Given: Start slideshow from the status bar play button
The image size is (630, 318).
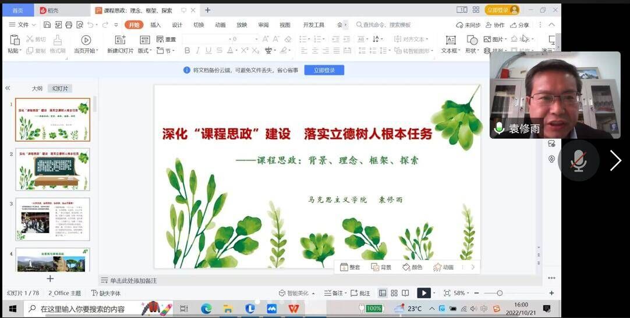Looking at the screenshot, I should [424, 293].
